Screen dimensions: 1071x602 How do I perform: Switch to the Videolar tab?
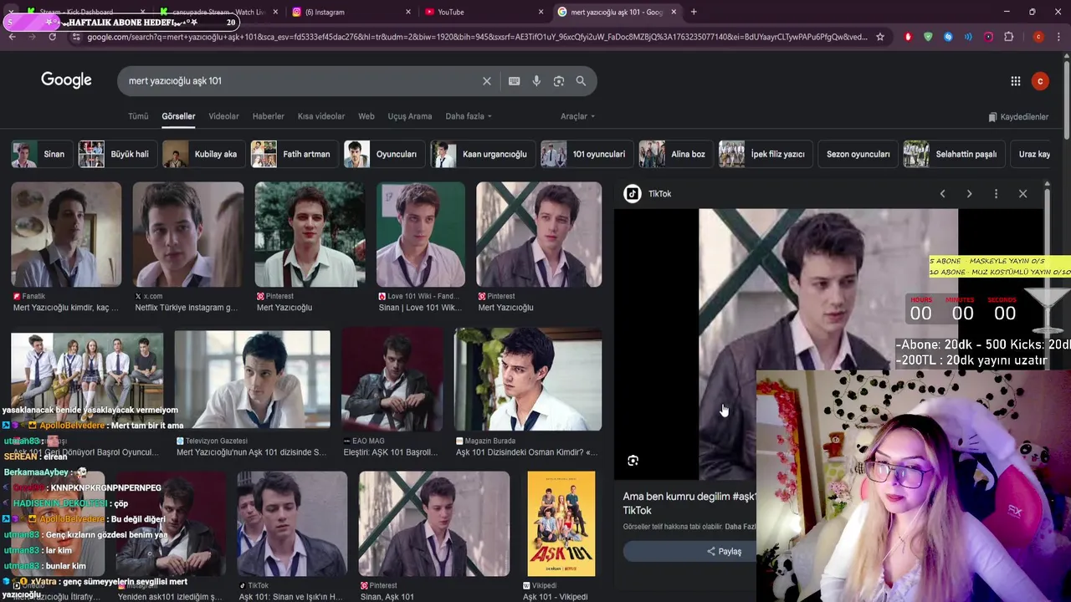pos(223,116)
